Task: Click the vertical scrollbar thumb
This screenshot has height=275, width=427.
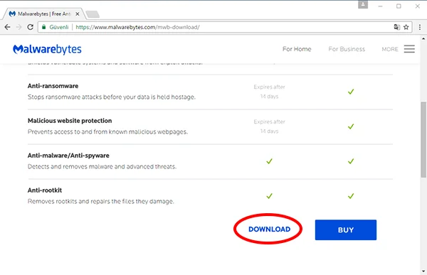Action: click(x=423, y=139)
